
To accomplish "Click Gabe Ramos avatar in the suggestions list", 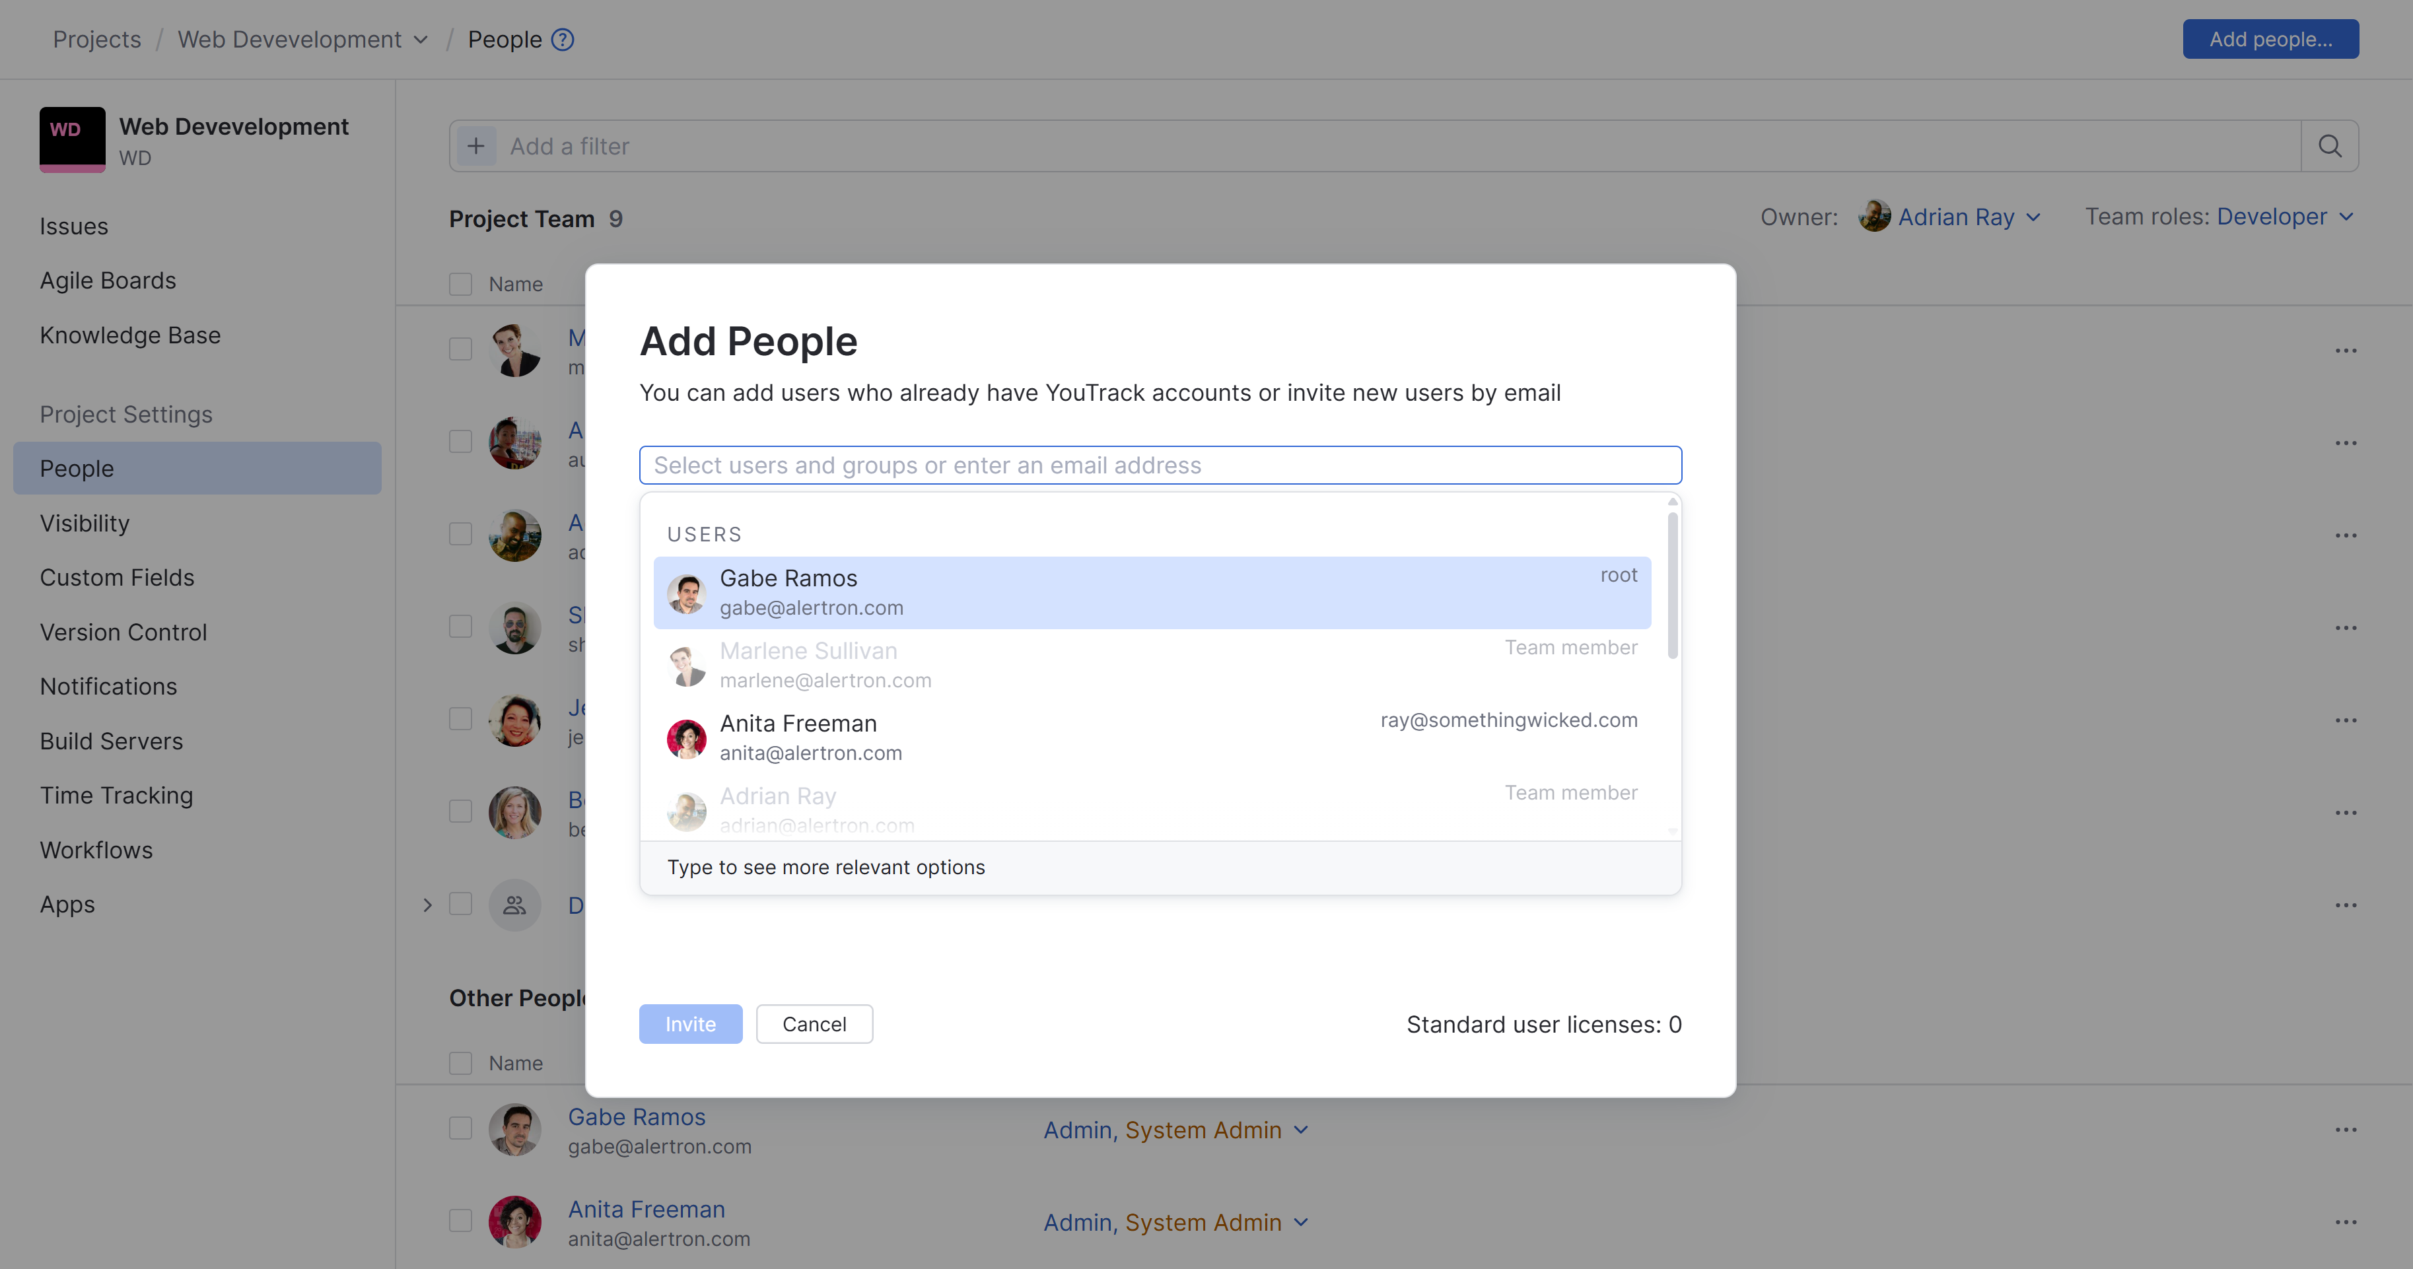I will click(687, 593).
